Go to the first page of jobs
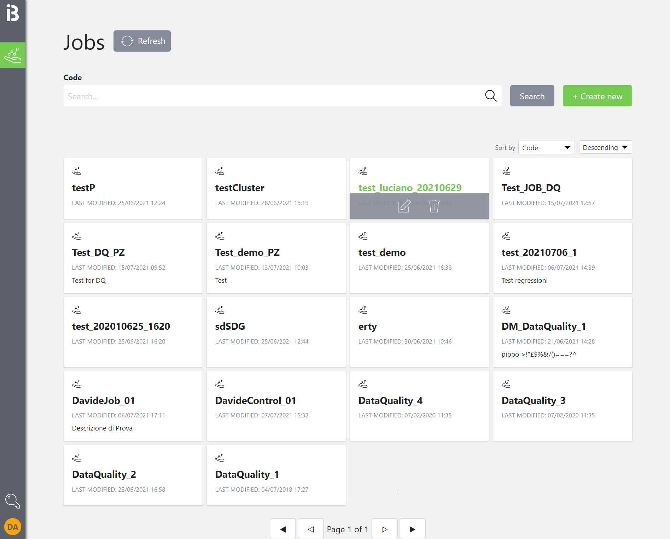 [283, 529]
